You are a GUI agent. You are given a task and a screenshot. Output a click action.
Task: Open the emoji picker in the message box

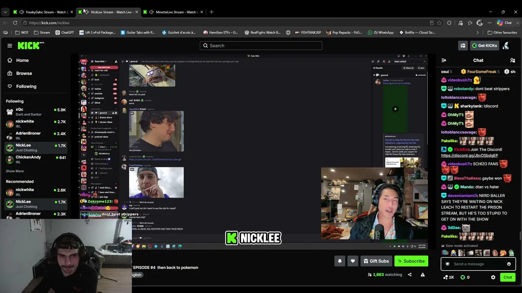[x=509, y=264]
